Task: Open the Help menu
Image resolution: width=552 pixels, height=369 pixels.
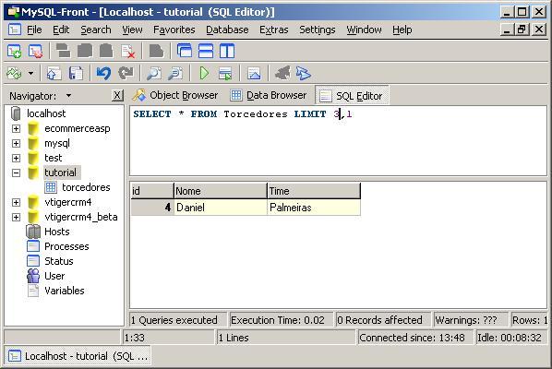Action: point(402,30)
